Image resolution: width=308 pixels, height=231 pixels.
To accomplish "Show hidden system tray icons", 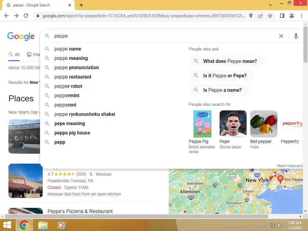I will [265, 225].
